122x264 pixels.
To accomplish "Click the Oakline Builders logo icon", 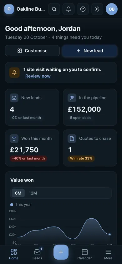I will click(9, 9).
